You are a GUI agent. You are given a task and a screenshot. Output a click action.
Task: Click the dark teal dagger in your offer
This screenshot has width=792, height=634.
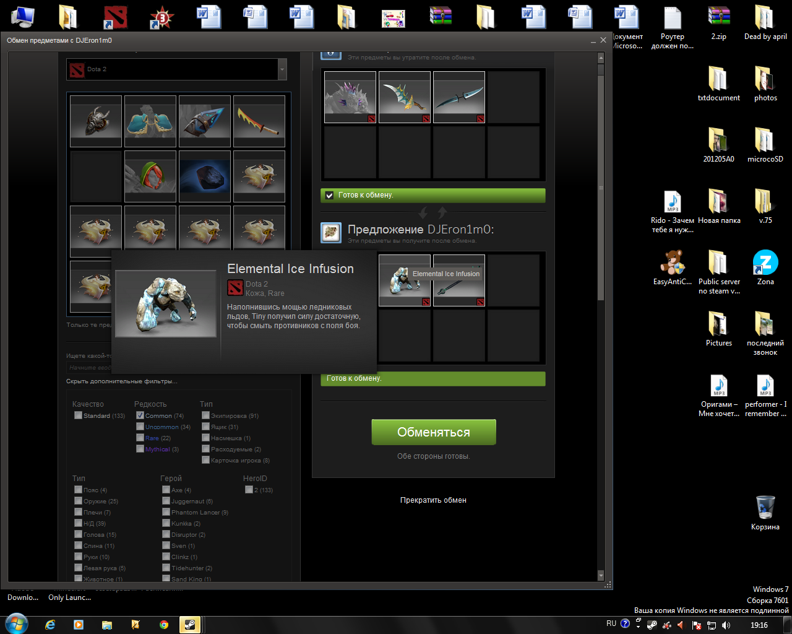click(x=459, y=97)
